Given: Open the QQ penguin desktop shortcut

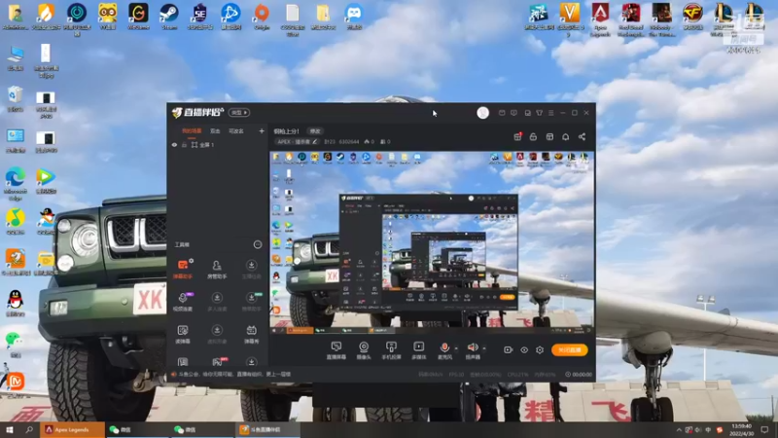Looking at the screenshot, I should pos(16,303).
